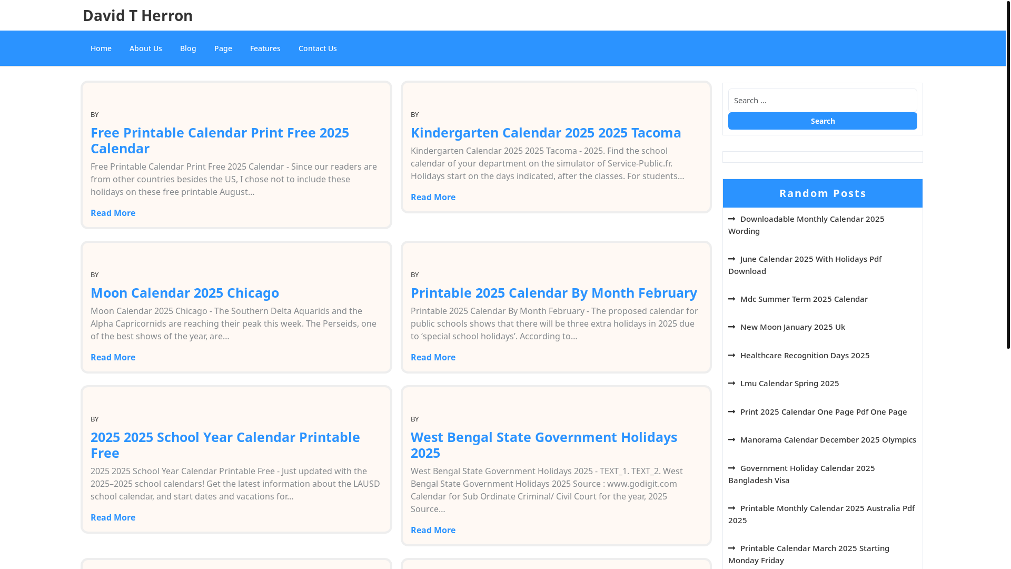Open Printable Calendar March 2025 Starting Monday link

809,554
